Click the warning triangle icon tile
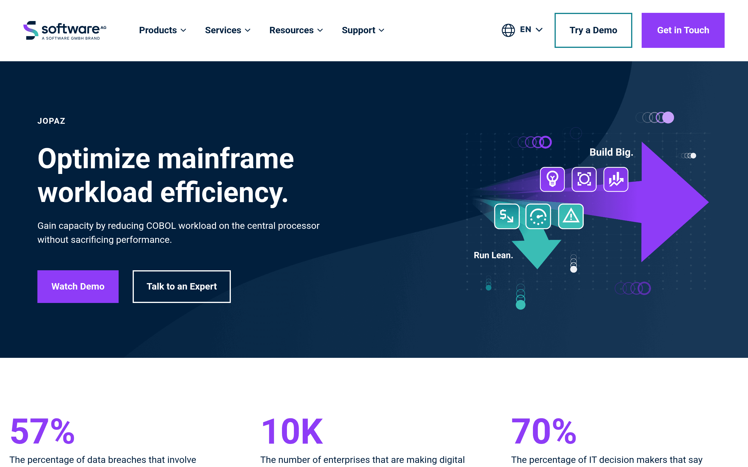 click(571, 216)
